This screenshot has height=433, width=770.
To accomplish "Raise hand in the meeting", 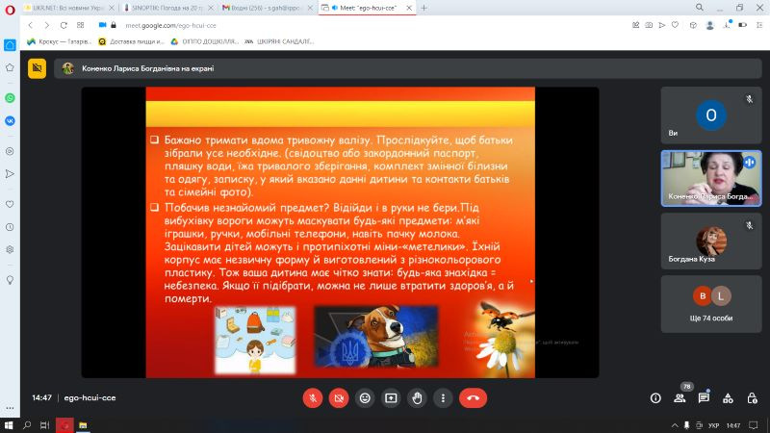I will (x=417, y=398).
